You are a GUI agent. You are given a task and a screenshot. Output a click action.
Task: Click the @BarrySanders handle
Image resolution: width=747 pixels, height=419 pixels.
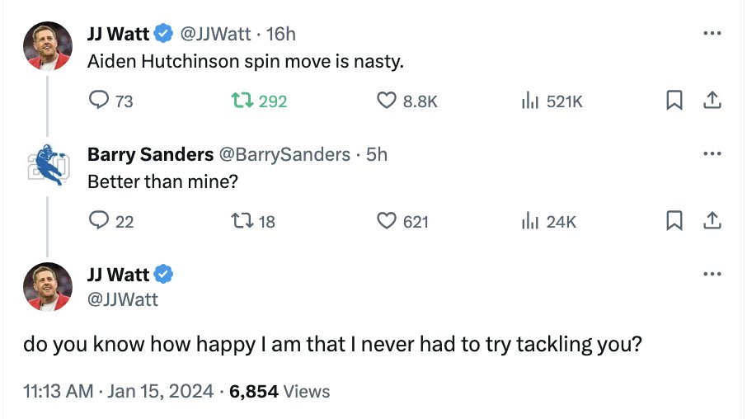point(284,154)
